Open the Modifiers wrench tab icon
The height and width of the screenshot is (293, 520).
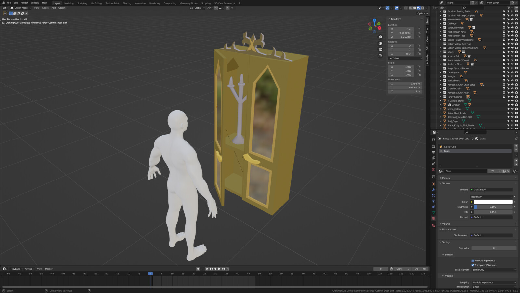[x=433, y=190]
